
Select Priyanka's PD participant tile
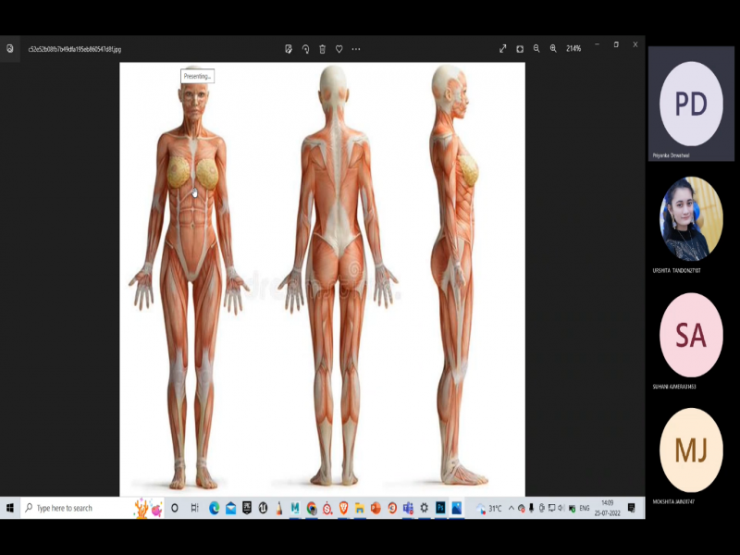pos(690,104)
